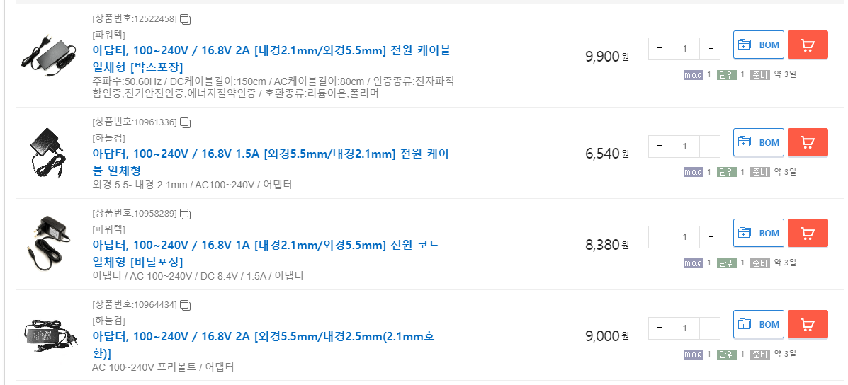Screen dimensions: 848x385
Task: Add the 16.8V 1.5A adapter to BOM
Action: pyautogui.click(x=758, y=142)
